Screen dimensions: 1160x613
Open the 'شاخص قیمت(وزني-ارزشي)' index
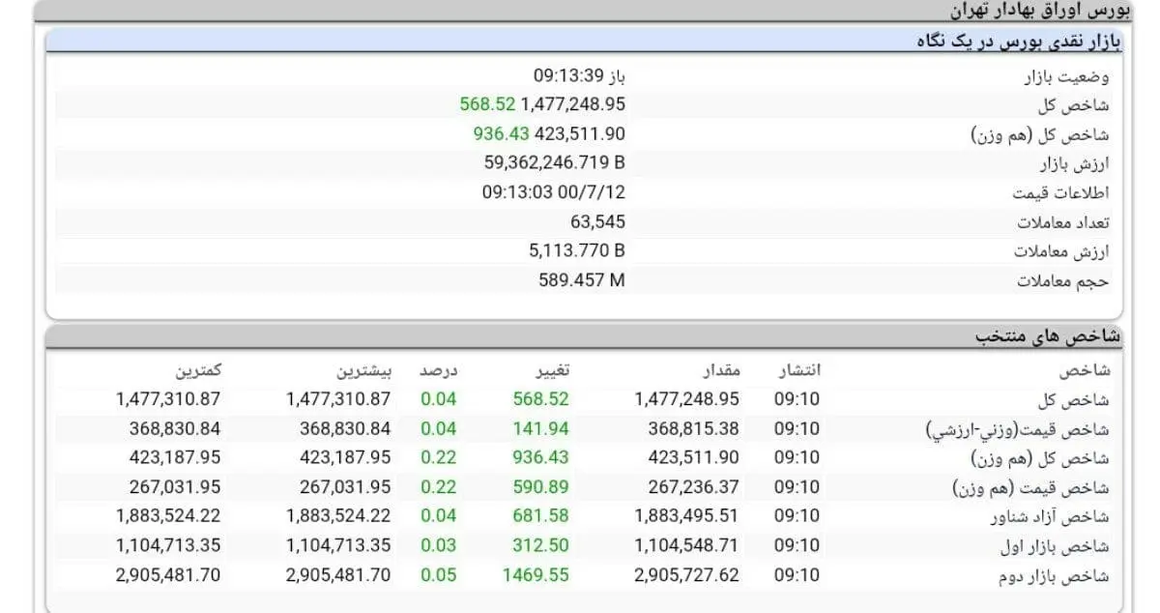point(1018,429)
